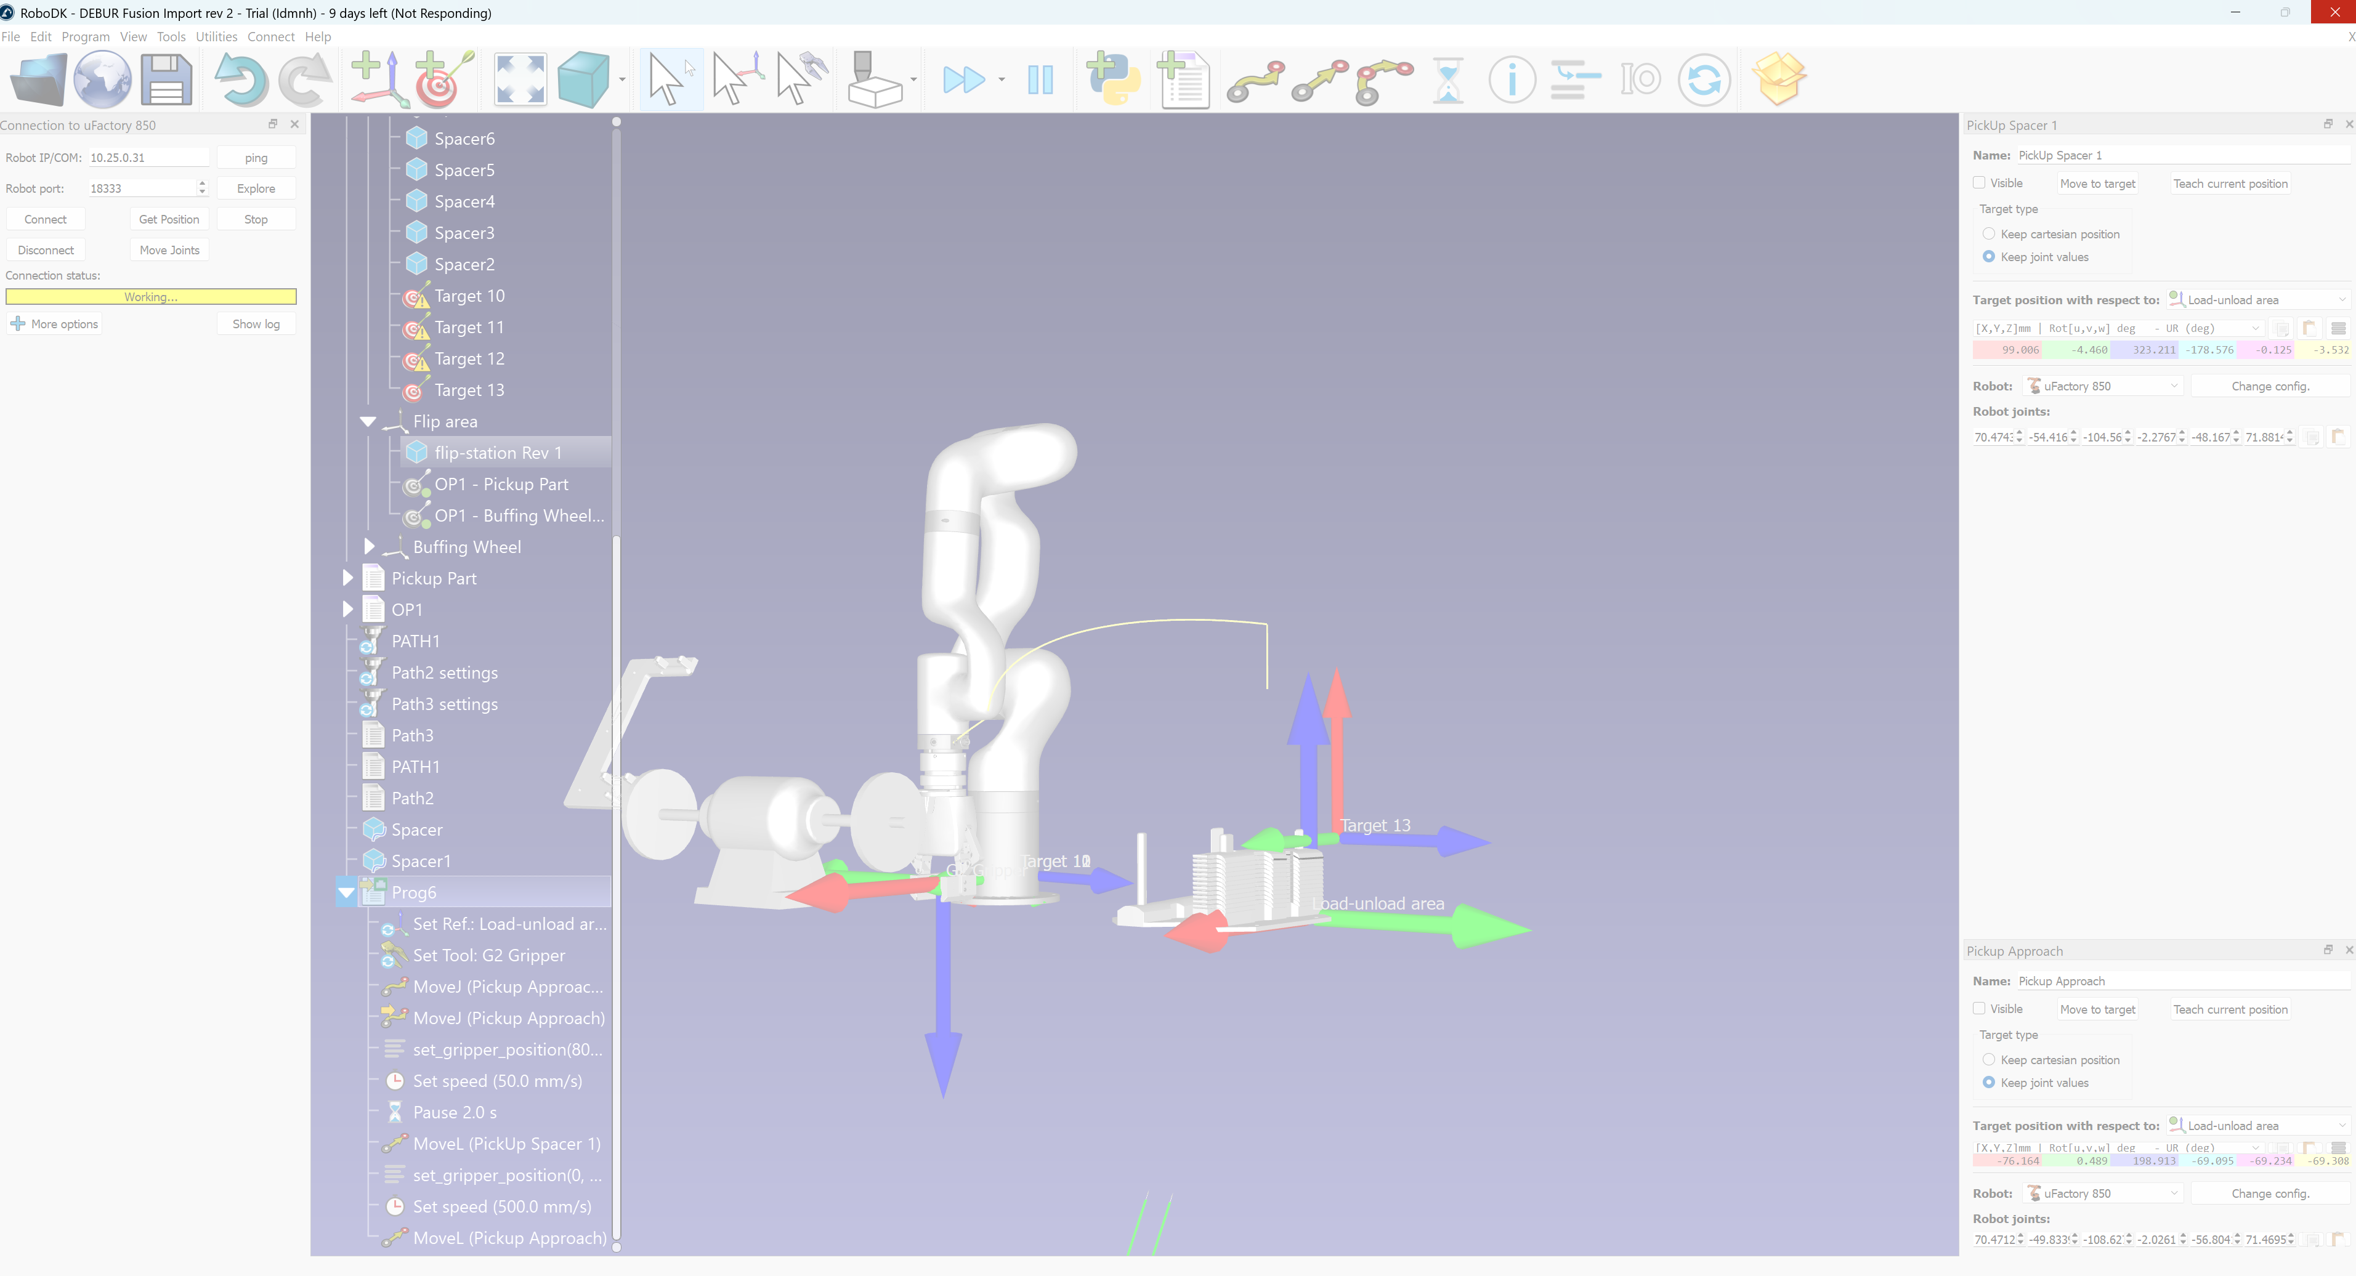Click the Fast simulation double-arrow icon
Screen dimensions: 2356x1276
963,79
